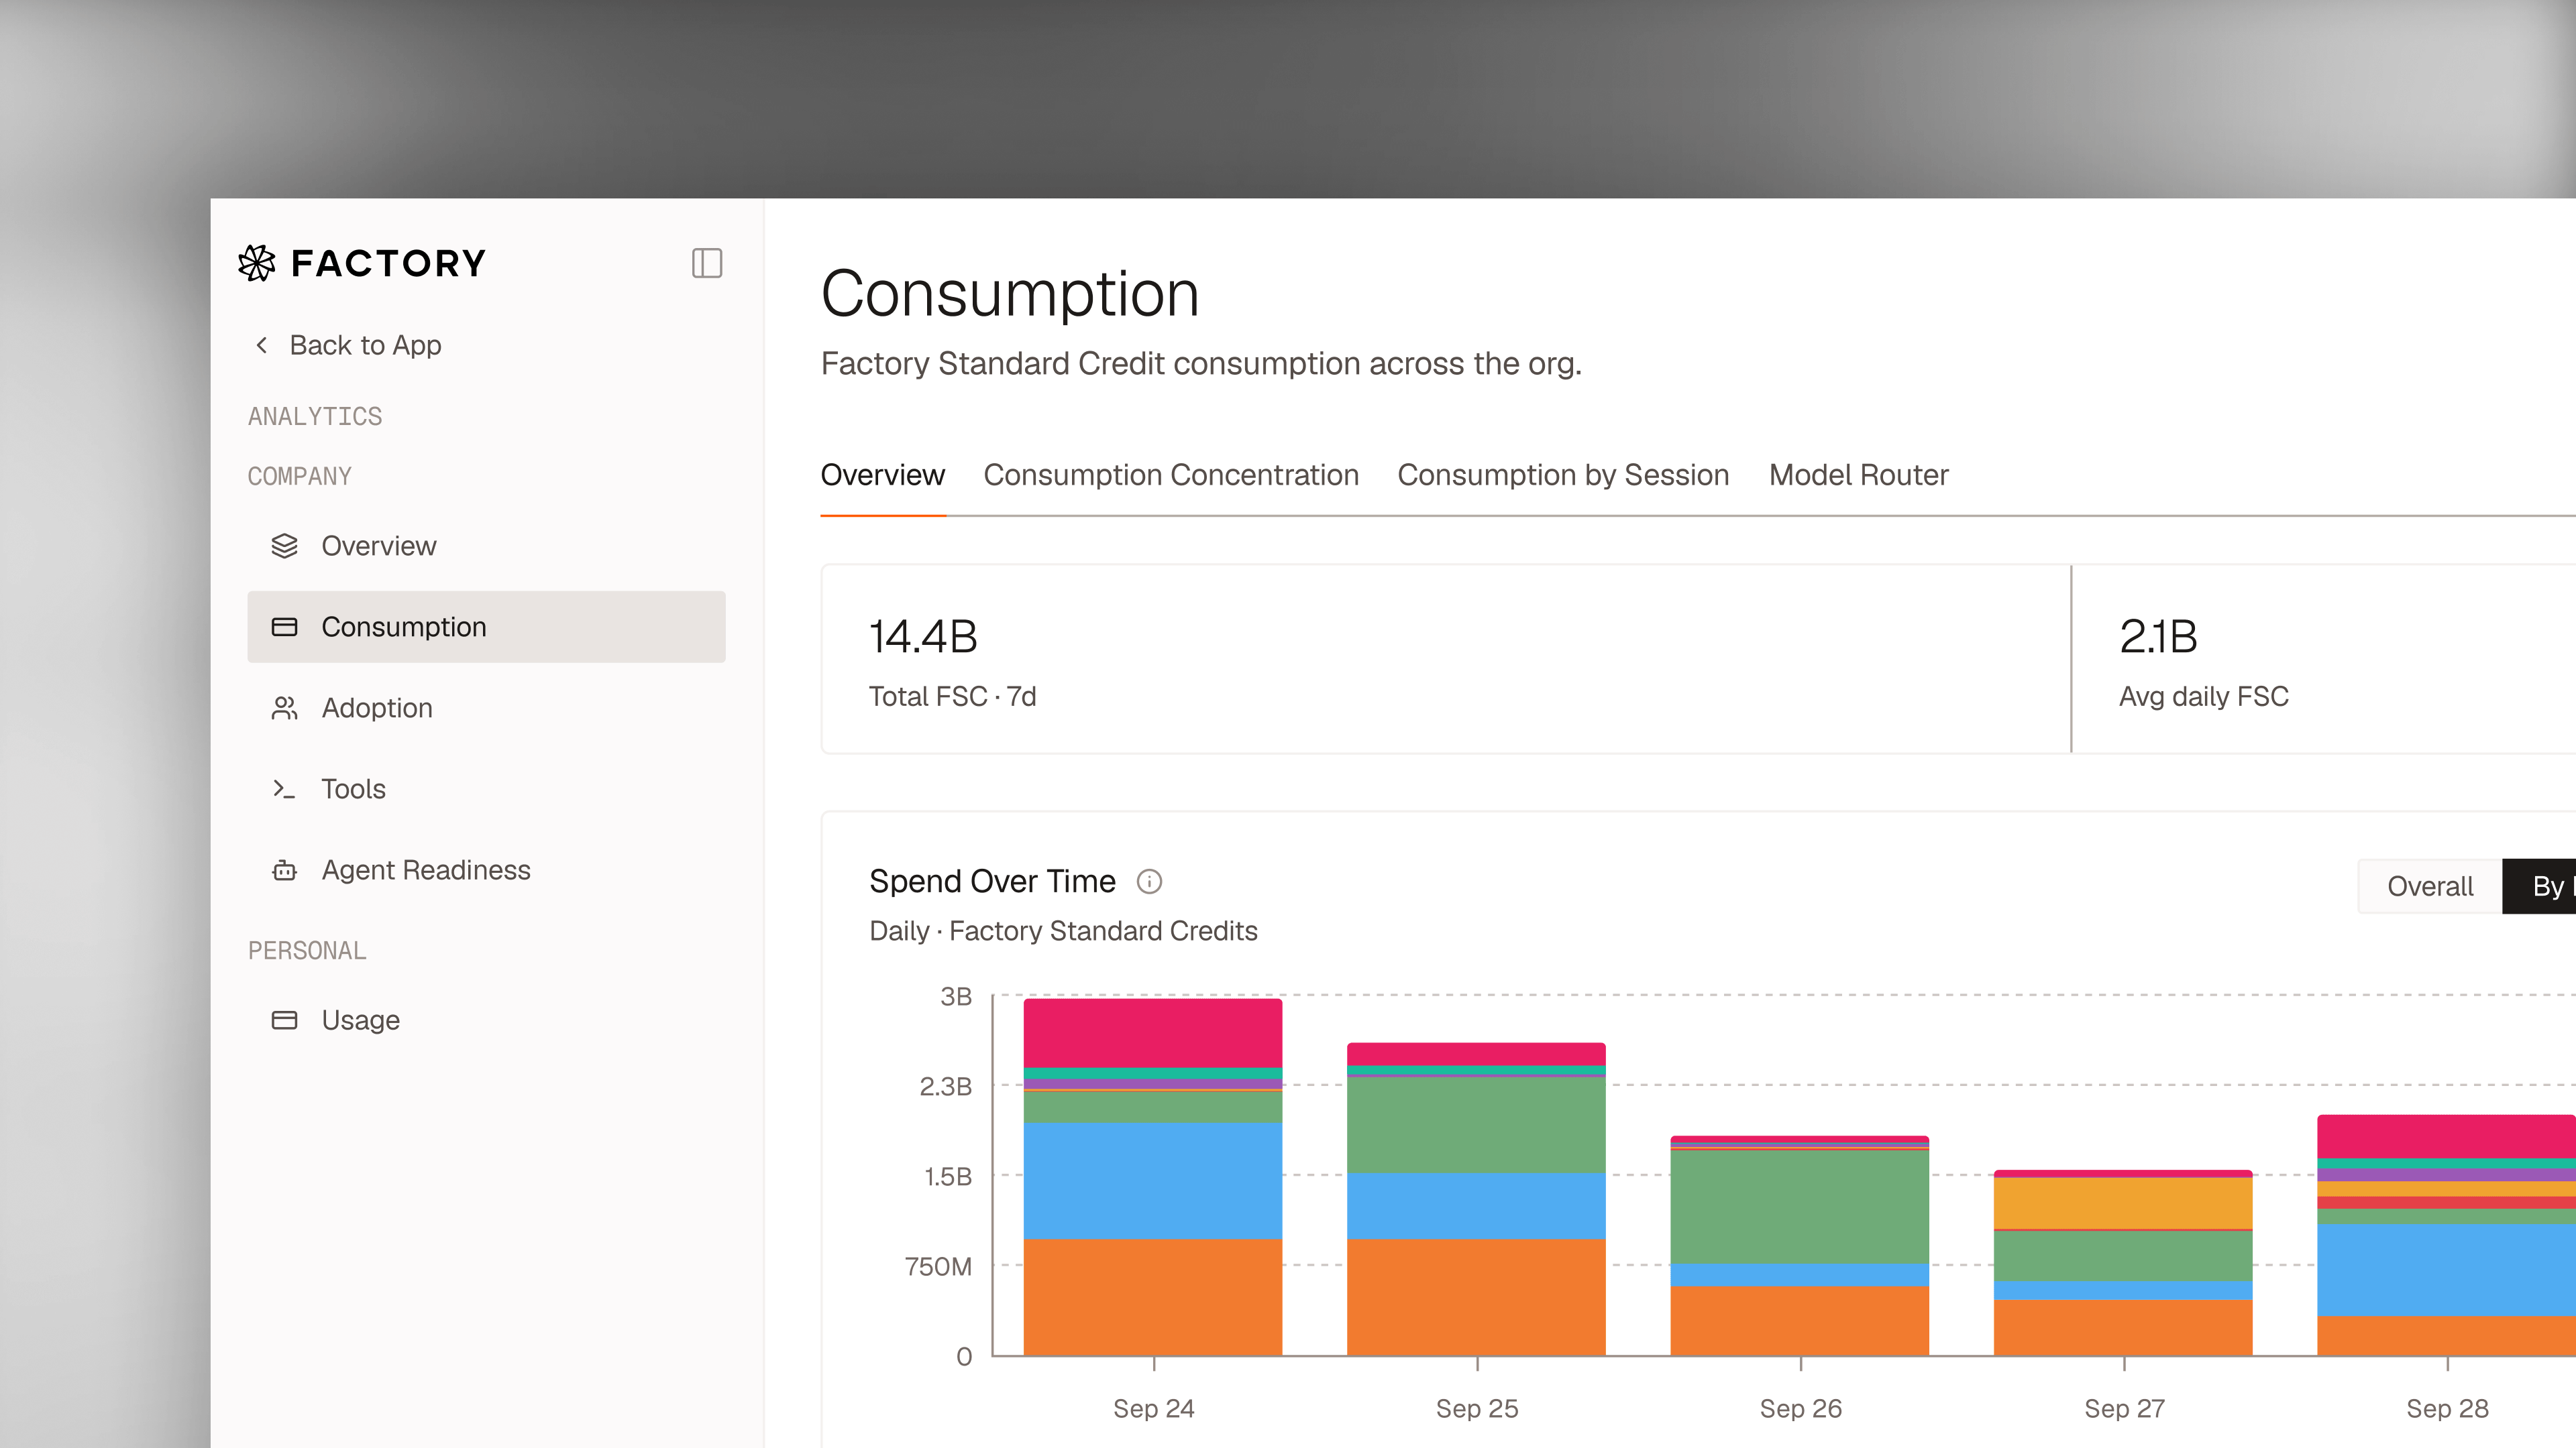Open Agent Readiness sidebar item
The height and width of the screenshot is (1448, 2576).
click(486, 869)
